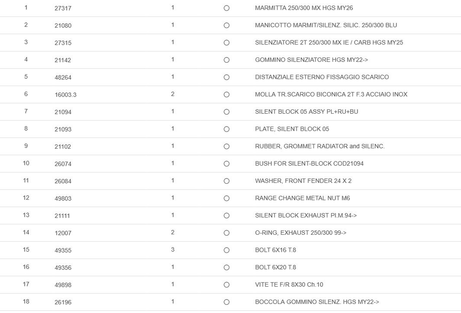Mark the circle for GOMMINO SILENZIATORE HGS
The image size is (461, 313).
(x=226, y=60)
